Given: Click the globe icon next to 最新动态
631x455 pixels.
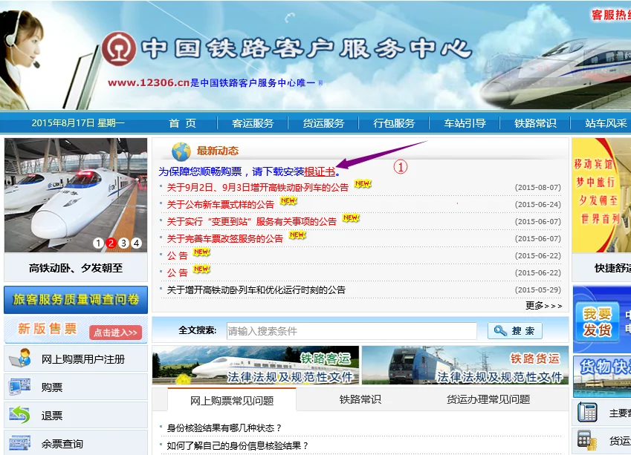Looking at the screenshot, I should pyautogui.click(x=178, y=150).
